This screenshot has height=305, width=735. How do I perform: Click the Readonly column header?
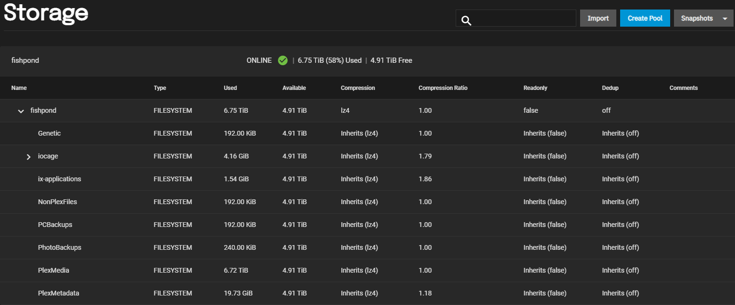coord(535,88)
